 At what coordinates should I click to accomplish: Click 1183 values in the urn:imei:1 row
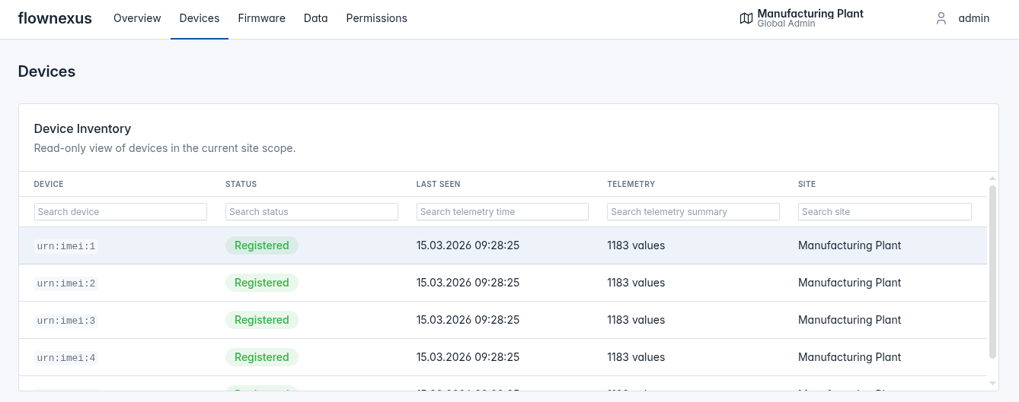pos(636,245)
